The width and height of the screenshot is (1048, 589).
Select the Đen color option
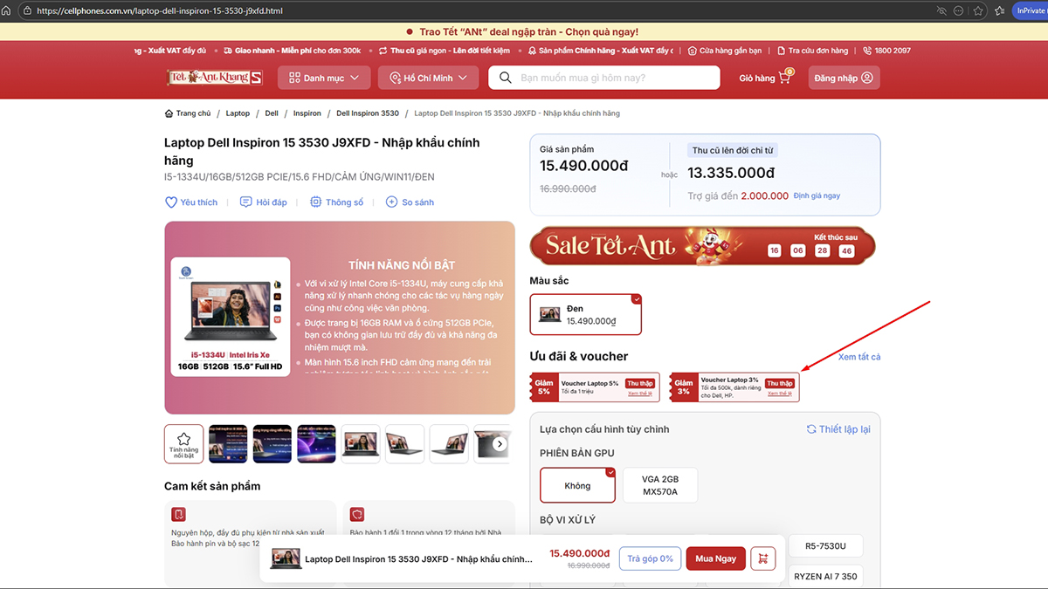585,314
